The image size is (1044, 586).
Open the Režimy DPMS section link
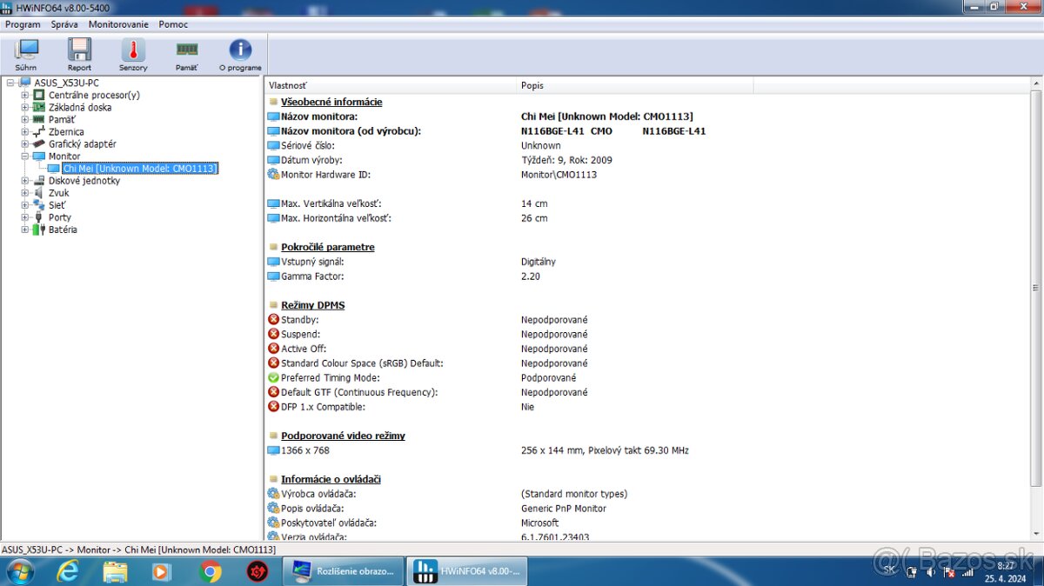311,304
